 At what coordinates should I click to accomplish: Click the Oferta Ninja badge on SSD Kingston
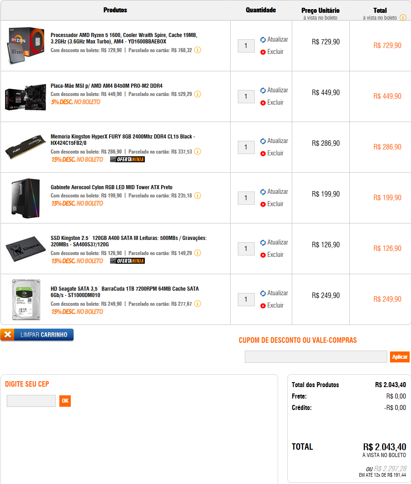[x=127, y=261]
